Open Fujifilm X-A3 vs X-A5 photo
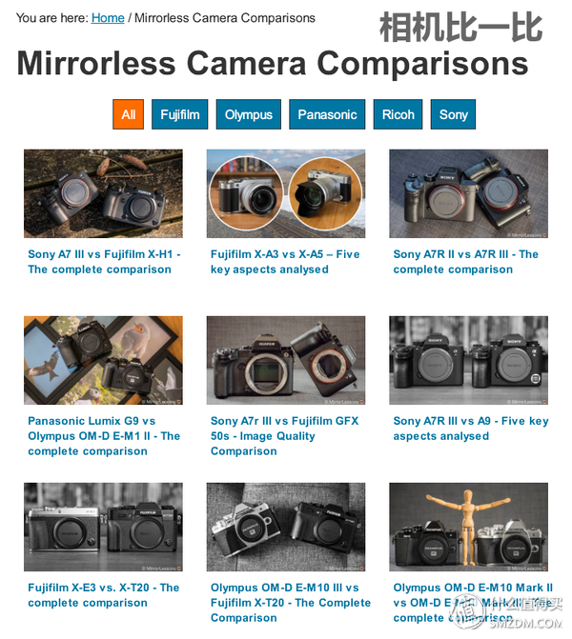Screen dimensions: 572x639 pyautogui.click(x=286, y=193)
